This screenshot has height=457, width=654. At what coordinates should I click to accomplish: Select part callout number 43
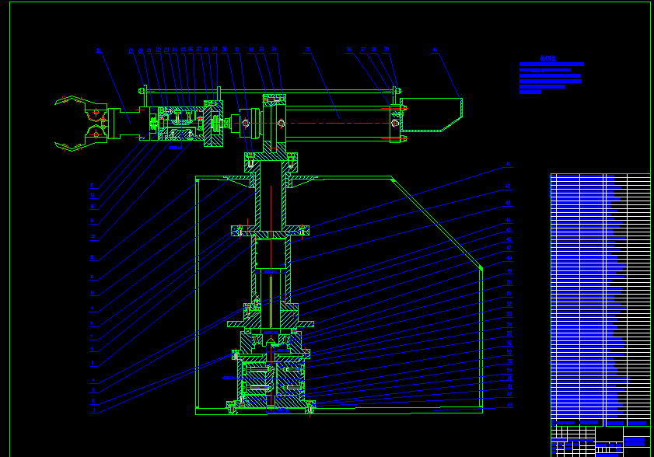[x=508, y=203]
